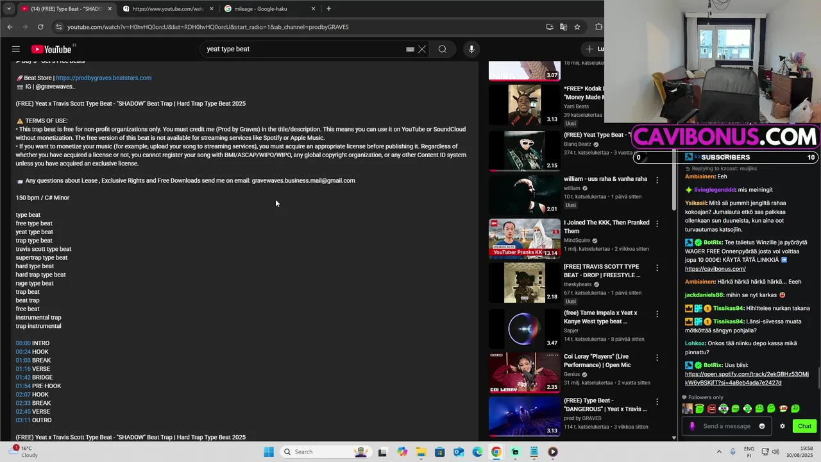Jump to 01:54 PRE-HOOK timestamp

click(x=23, y=386)
